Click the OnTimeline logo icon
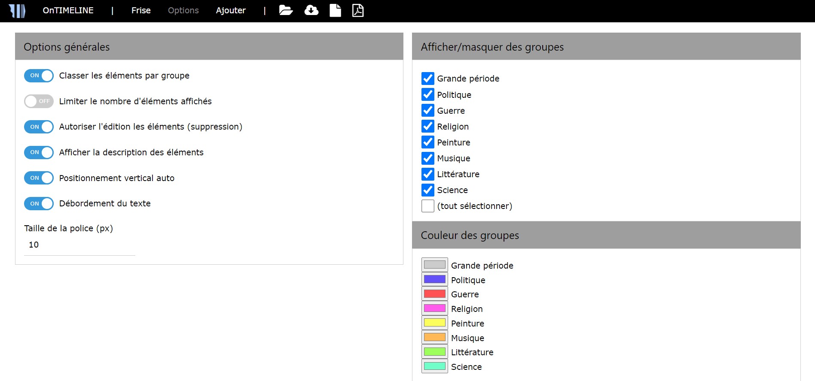Screen dimensions: 815x381 tap(17, 11)
